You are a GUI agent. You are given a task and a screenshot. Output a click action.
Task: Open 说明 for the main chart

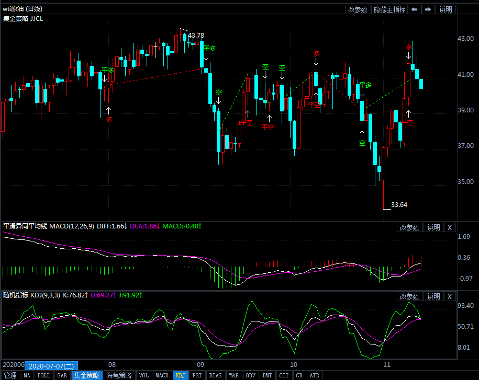tap(445, 9)
